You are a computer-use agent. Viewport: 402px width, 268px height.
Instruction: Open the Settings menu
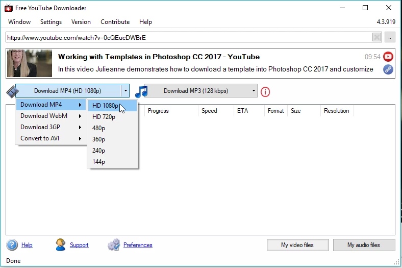pyautogui.click(x=51, y=22)
